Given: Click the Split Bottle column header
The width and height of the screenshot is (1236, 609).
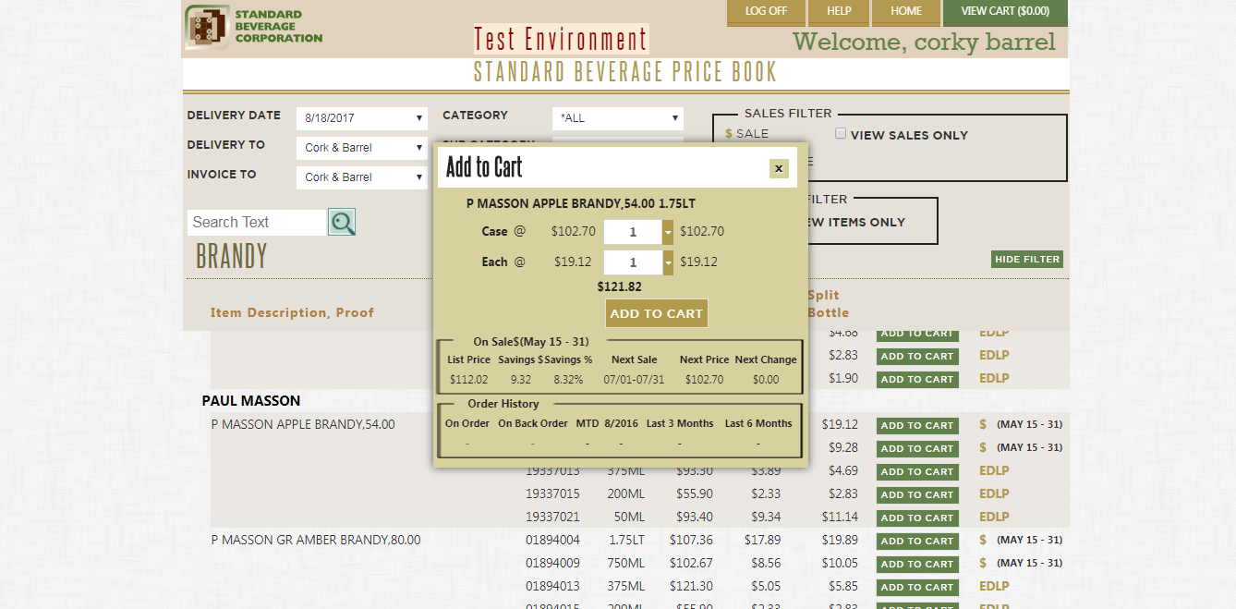Looking at the screenshot, I should 828,304.
